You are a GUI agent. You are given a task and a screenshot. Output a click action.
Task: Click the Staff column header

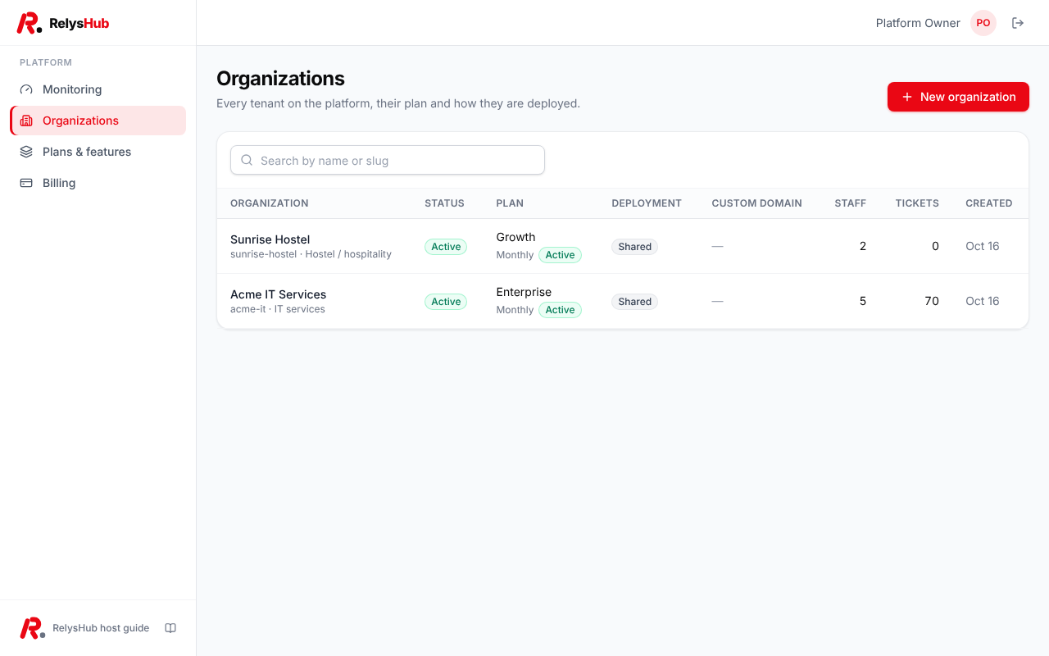pos(850,203)
